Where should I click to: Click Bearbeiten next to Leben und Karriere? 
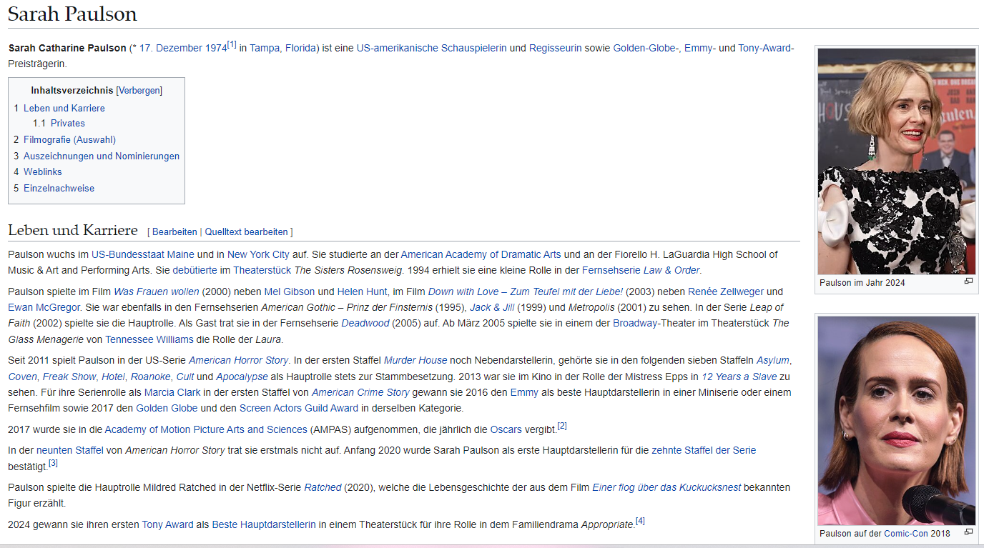pos(174,232)
